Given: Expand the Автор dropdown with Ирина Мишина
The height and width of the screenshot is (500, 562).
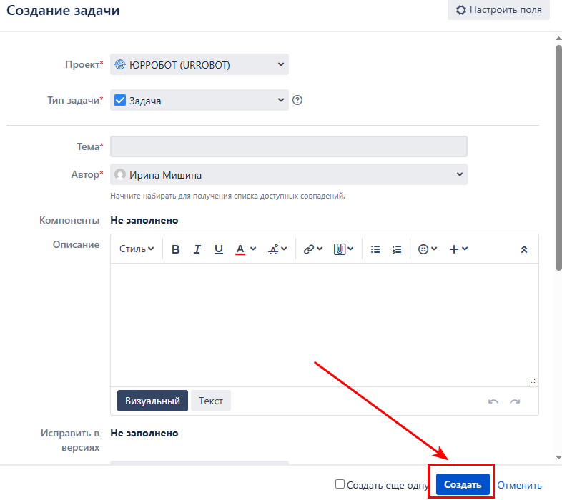Looking at the screenshot, I should [x=289, y=175].
